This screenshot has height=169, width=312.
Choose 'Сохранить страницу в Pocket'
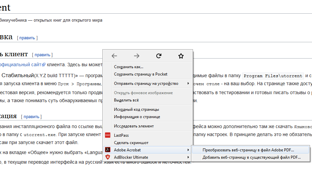(x=141, y=74)
